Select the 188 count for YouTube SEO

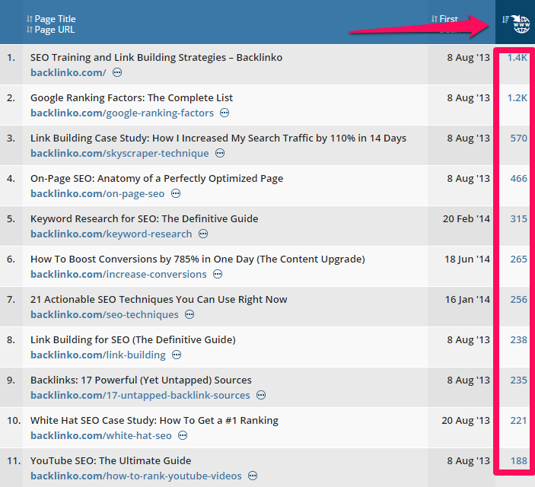click(519, 460)
